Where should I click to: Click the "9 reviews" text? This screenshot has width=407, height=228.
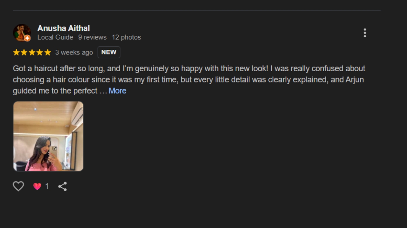(92, 37)
